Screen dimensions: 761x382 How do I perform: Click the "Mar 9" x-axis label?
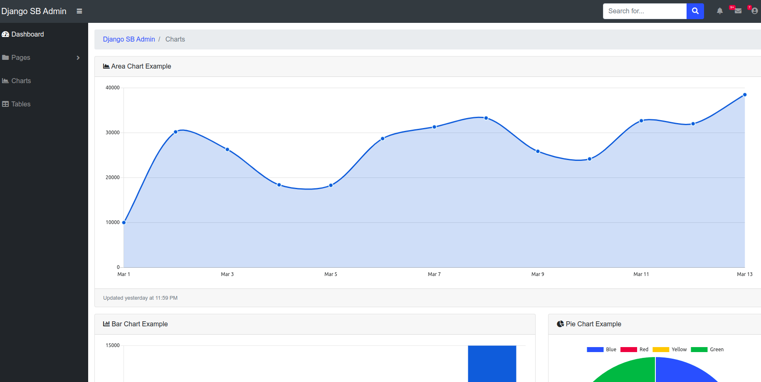(538, 274)
